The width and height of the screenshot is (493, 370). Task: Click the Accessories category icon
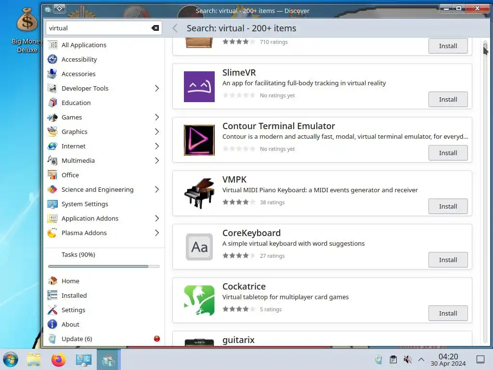click(x=52, y=74)
